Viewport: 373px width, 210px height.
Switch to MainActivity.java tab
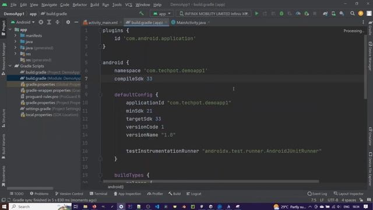(191, 23)
